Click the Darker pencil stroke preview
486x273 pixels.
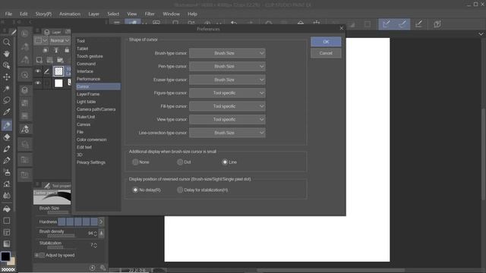(x=52, y=197)
